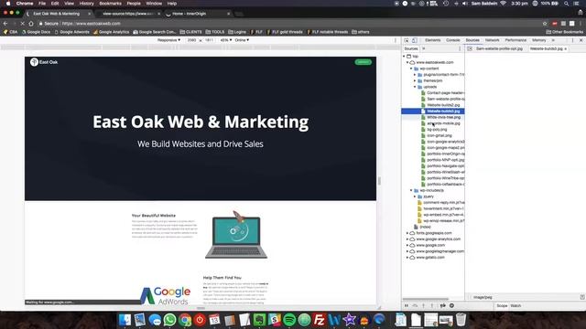Select the White-inva-tree.png file
This screenshot has height=329, width=586.
point(440,117)
